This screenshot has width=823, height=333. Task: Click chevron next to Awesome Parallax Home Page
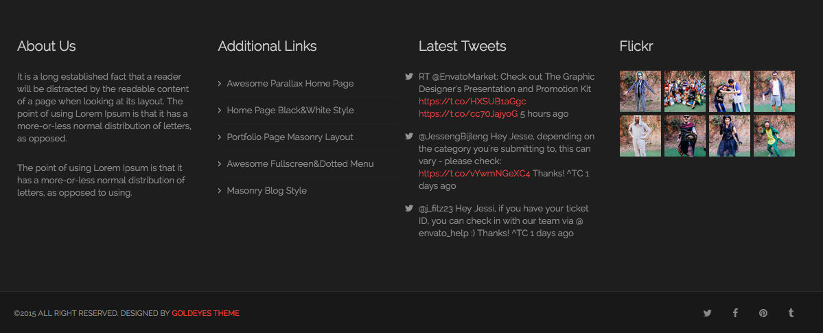[220, 84]
